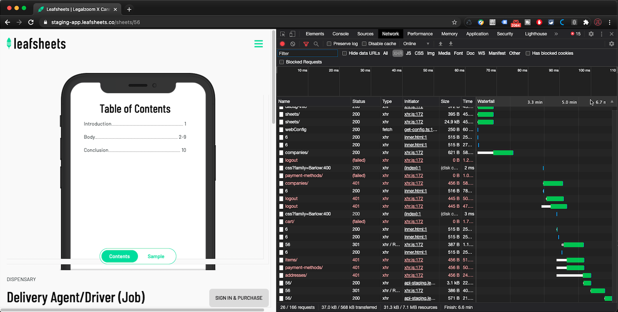
Task: Click the inspect element picker icon
Action: 282,34
